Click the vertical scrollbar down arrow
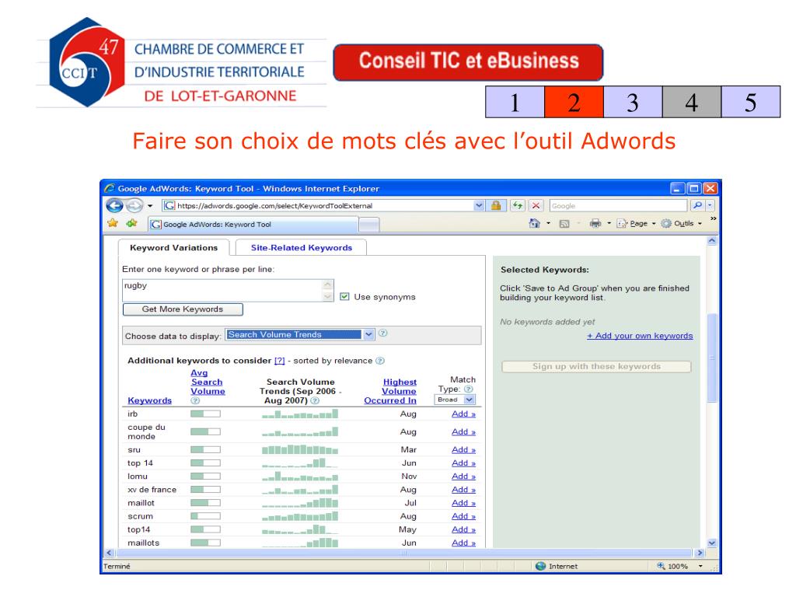Image resolution: width=796 pixels, height=597 pixels. click(x=712, y=543)
